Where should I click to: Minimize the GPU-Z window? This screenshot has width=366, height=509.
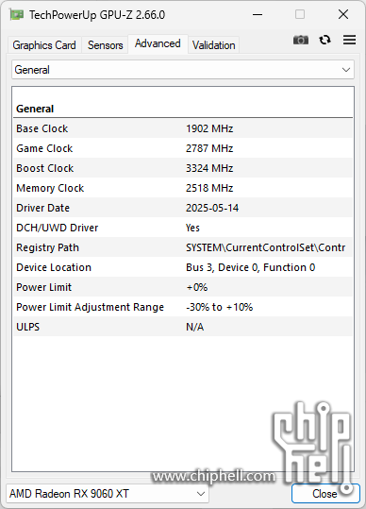tap(258, 14)
